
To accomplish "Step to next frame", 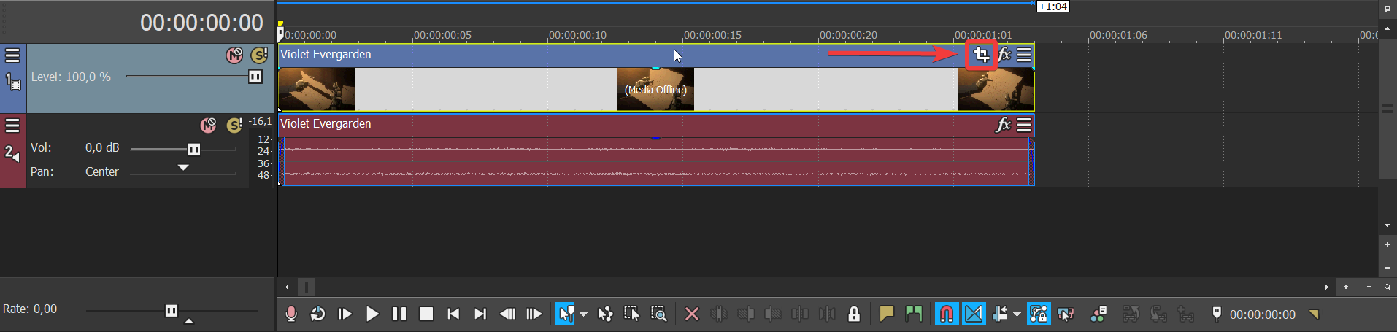I will [534, 314].
